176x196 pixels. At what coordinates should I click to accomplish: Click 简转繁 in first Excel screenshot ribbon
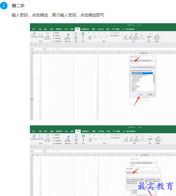(56, 35)
